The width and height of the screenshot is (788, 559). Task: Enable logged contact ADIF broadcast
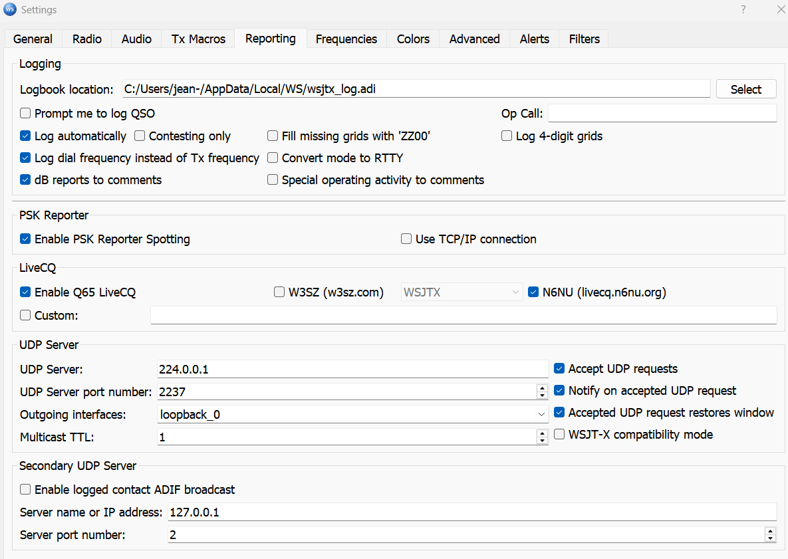click(x=25, y=489)
